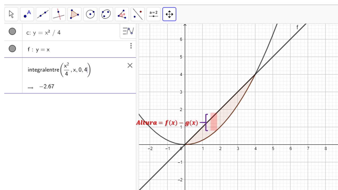
Task: Select the equation c: y = x² / 4
Action: [x=44, y=33]
